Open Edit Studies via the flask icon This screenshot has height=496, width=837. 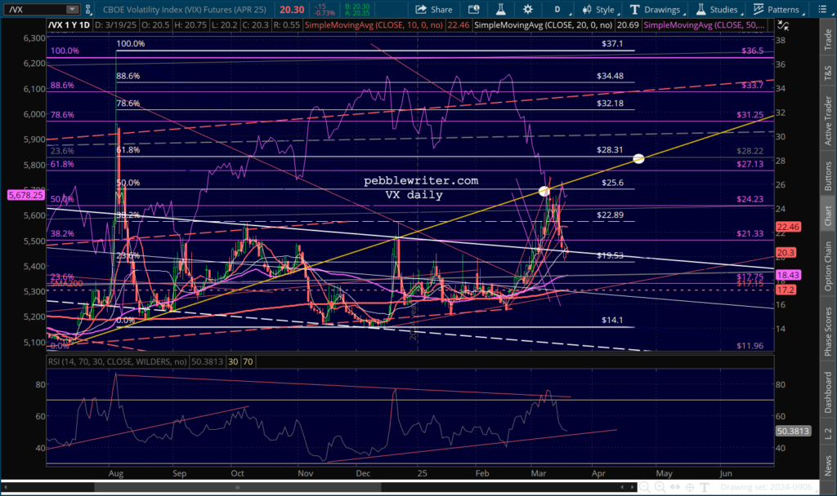501,9
